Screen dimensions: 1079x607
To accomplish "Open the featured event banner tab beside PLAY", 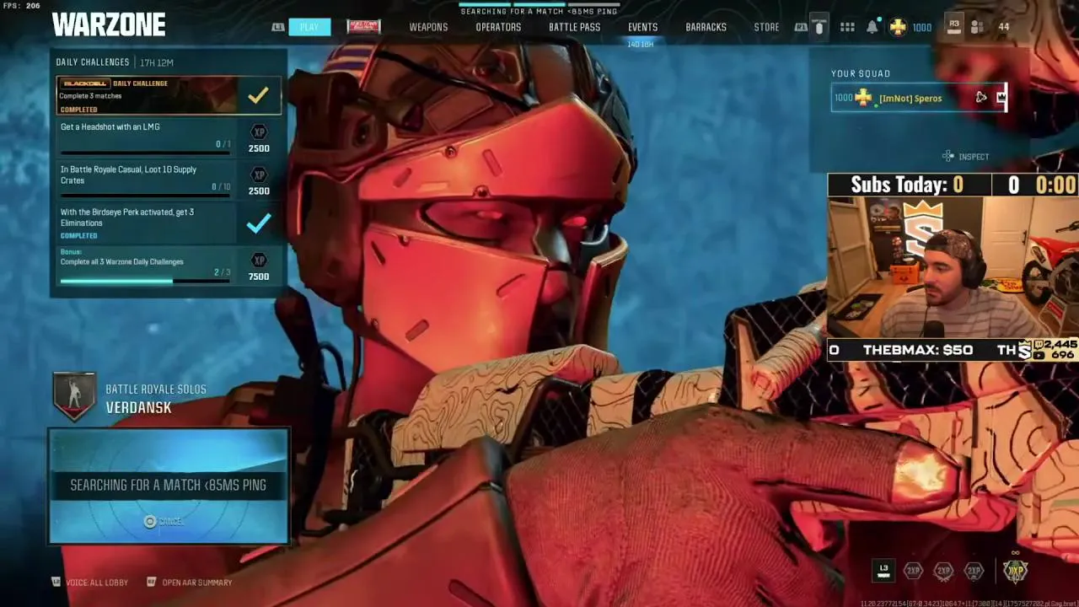I will click(363, 27).
